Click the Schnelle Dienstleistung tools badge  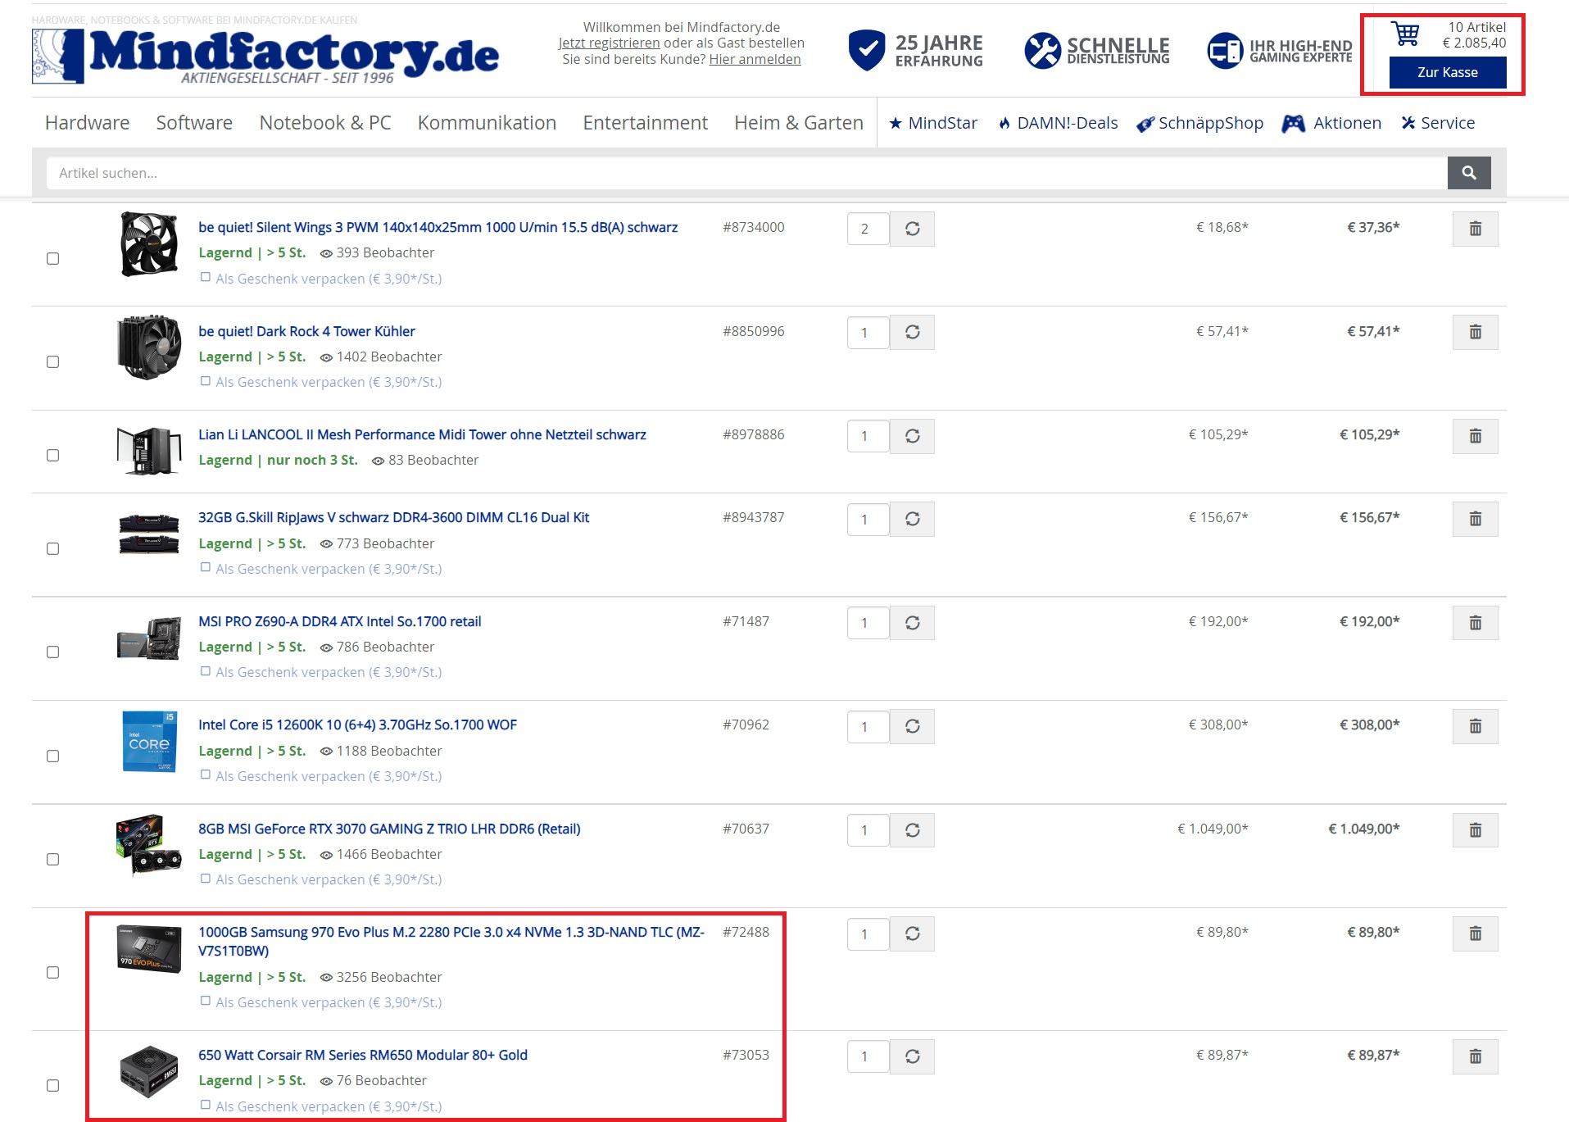(1097, 51)
